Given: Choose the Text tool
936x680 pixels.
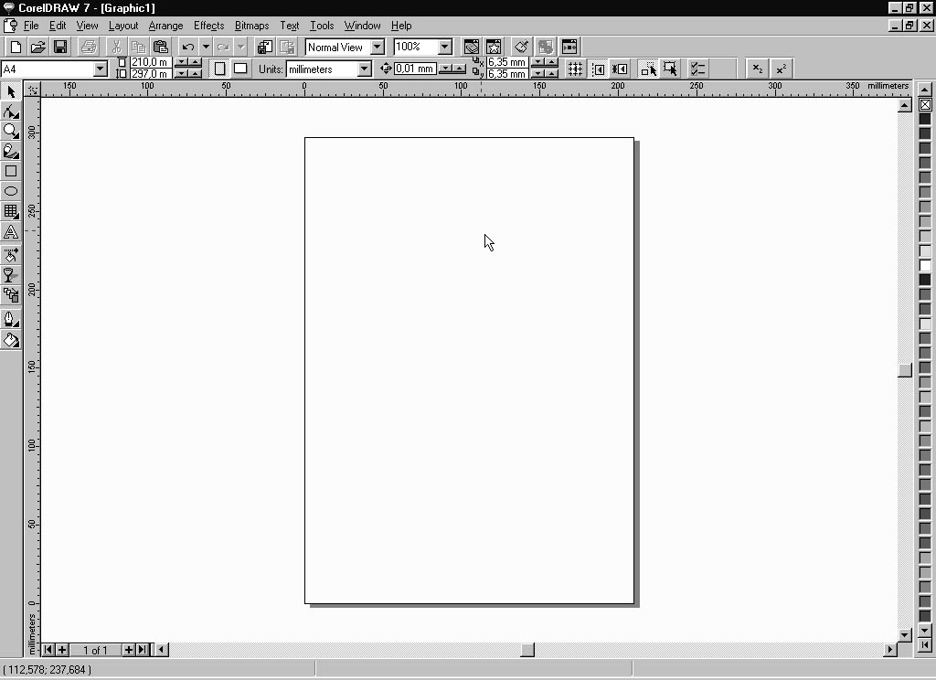Looking at the screenshot, I should [x=11, y=232].
